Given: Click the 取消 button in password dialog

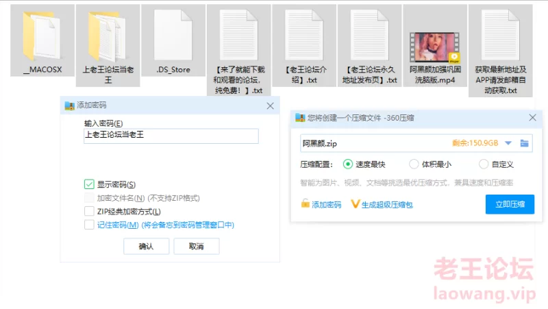Looking at the screenshot, I should [x=197, y=247].
